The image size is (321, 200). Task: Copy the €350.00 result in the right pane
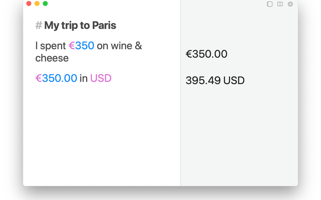[207, 54]
